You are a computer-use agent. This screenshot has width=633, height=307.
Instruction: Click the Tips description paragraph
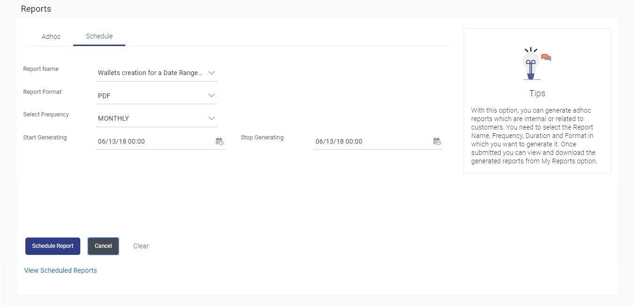click(x=534, y=136)
